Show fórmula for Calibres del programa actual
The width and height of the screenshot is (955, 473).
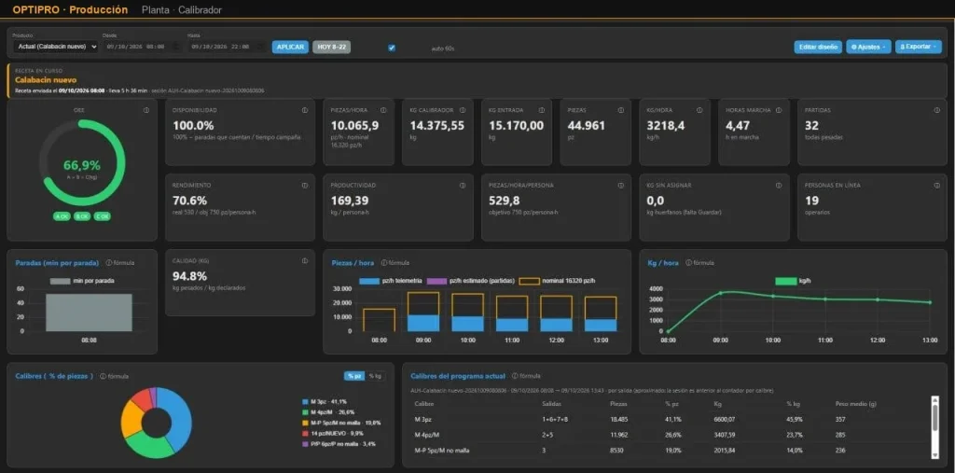pos(526,376)
